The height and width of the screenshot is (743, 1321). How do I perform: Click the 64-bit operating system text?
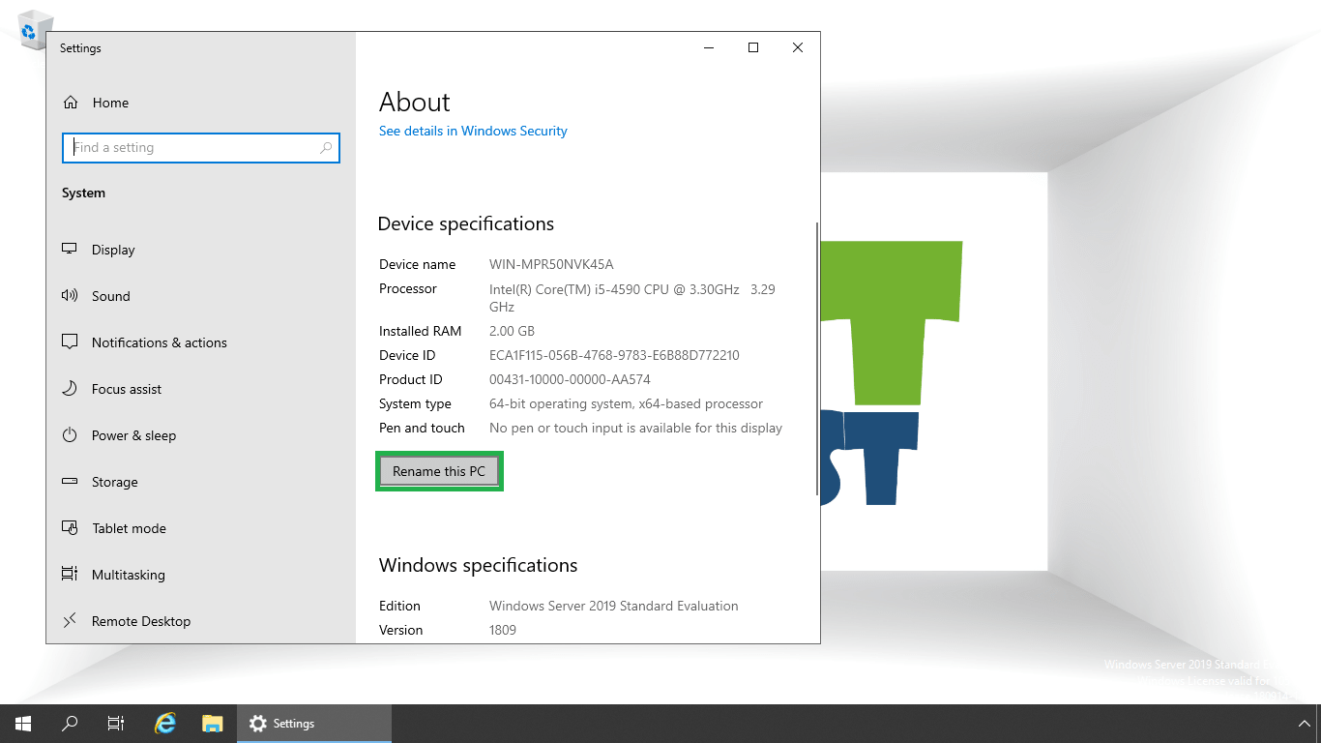click(x=626, y=403)
